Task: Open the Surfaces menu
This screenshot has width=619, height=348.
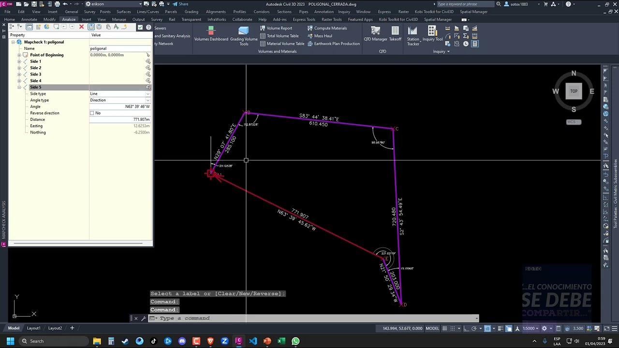Action: (x=124, y=12)
